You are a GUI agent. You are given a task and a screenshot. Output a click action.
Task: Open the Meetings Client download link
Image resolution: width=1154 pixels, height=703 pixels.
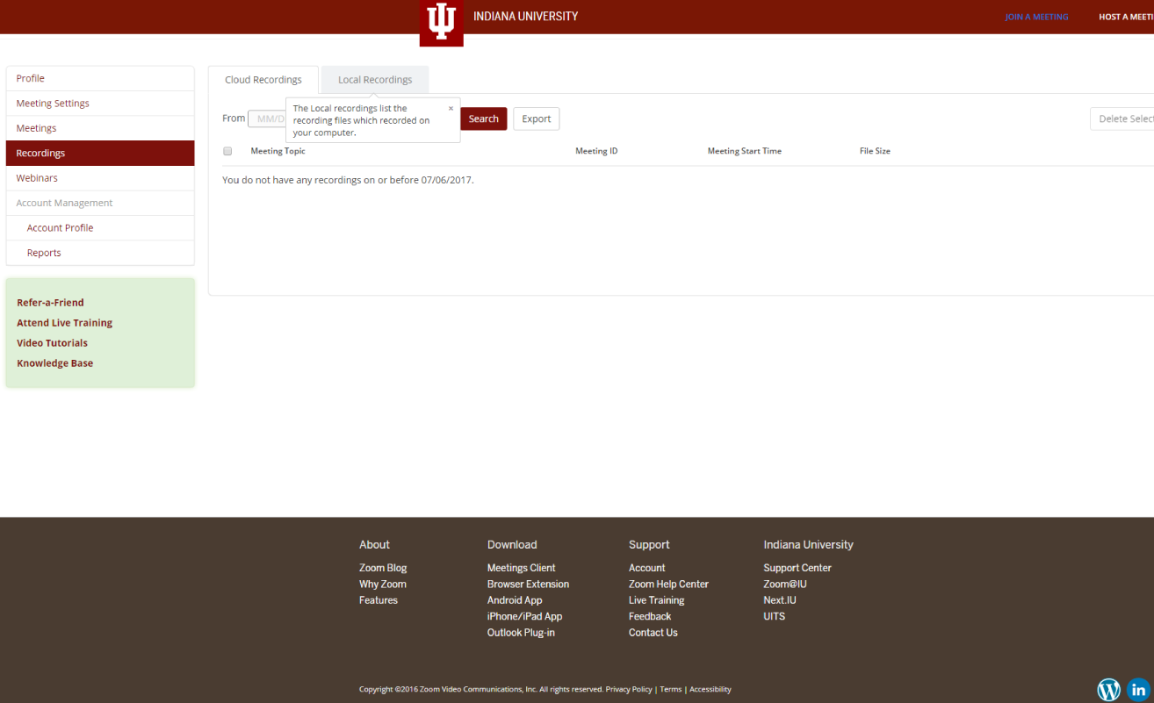[x=522, y=568]
